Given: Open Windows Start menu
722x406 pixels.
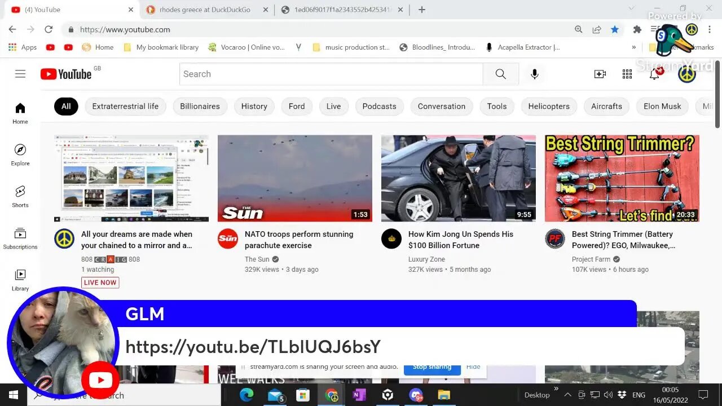Looking at the screenshot, I should point(14,395).
